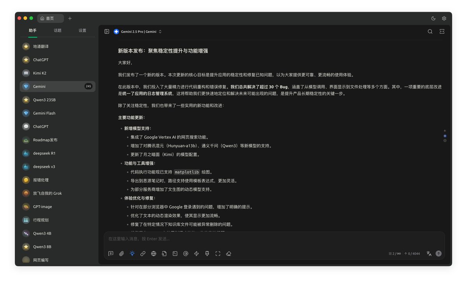The width and height of the screenshot is (467, 284).
Task: Select the Qwen3 4B assistant
Action: pos(58,233)
